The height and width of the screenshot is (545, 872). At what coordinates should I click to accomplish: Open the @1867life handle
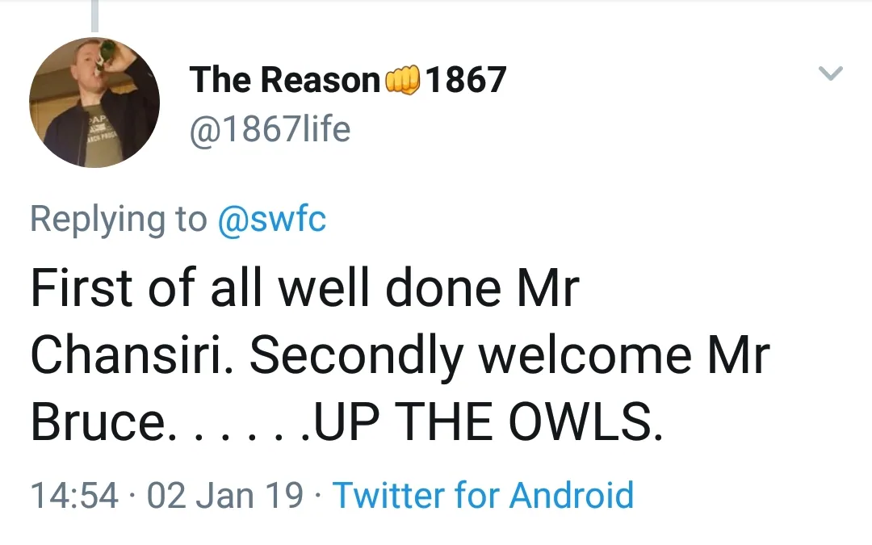pos(270,129)
